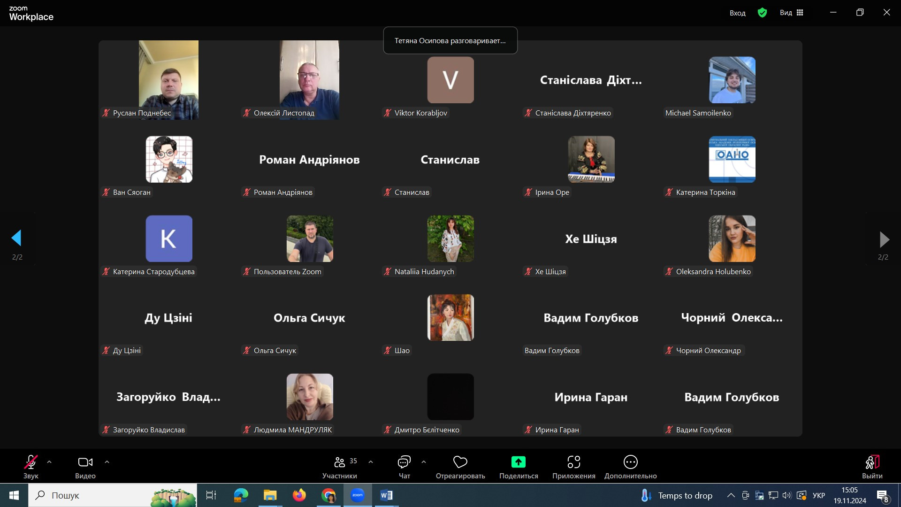Open Word from the Windows taskbar
901x507 pixels.
386,495
